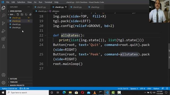Open Cortana circle on taskbar
This screenshot has height=95, width=170.
click(x=52, y=93)
